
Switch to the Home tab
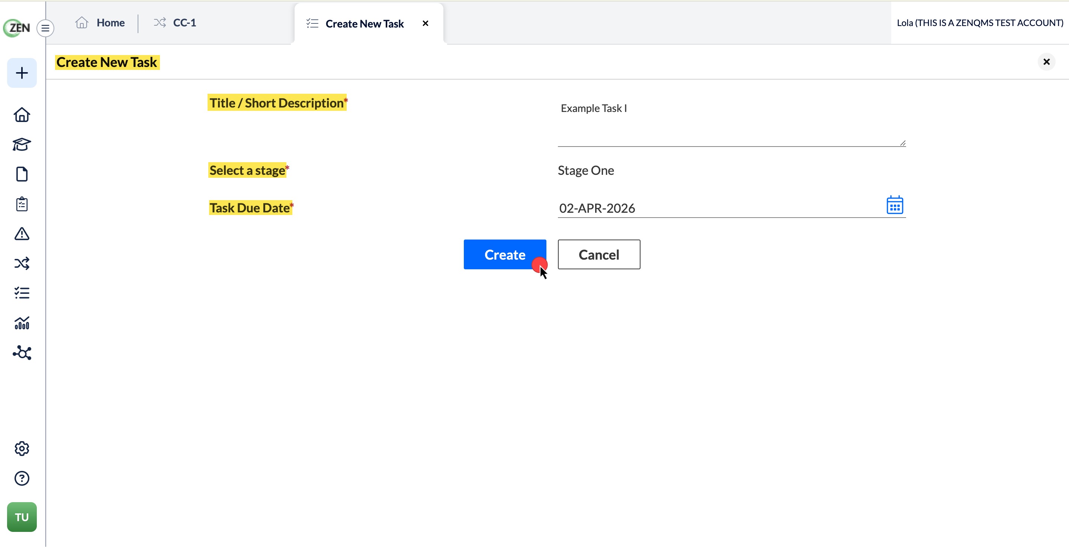click(100, 23)
